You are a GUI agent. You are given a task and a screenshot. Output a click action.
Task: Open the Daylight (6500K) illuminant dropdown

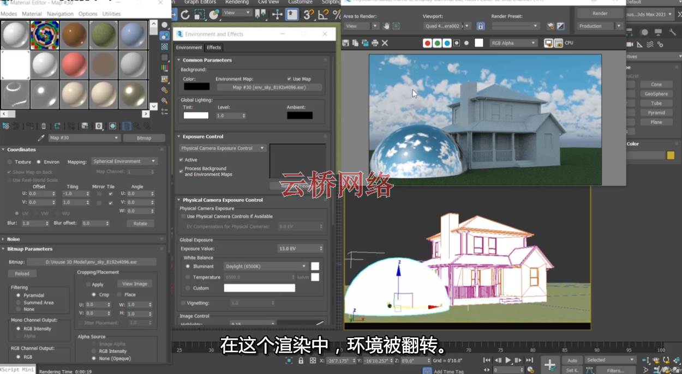click(x=266, y=266)
